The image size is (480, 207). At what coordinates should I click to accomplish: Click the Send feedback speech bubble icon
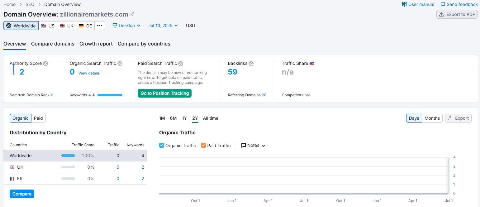click(x=443, y=4)
